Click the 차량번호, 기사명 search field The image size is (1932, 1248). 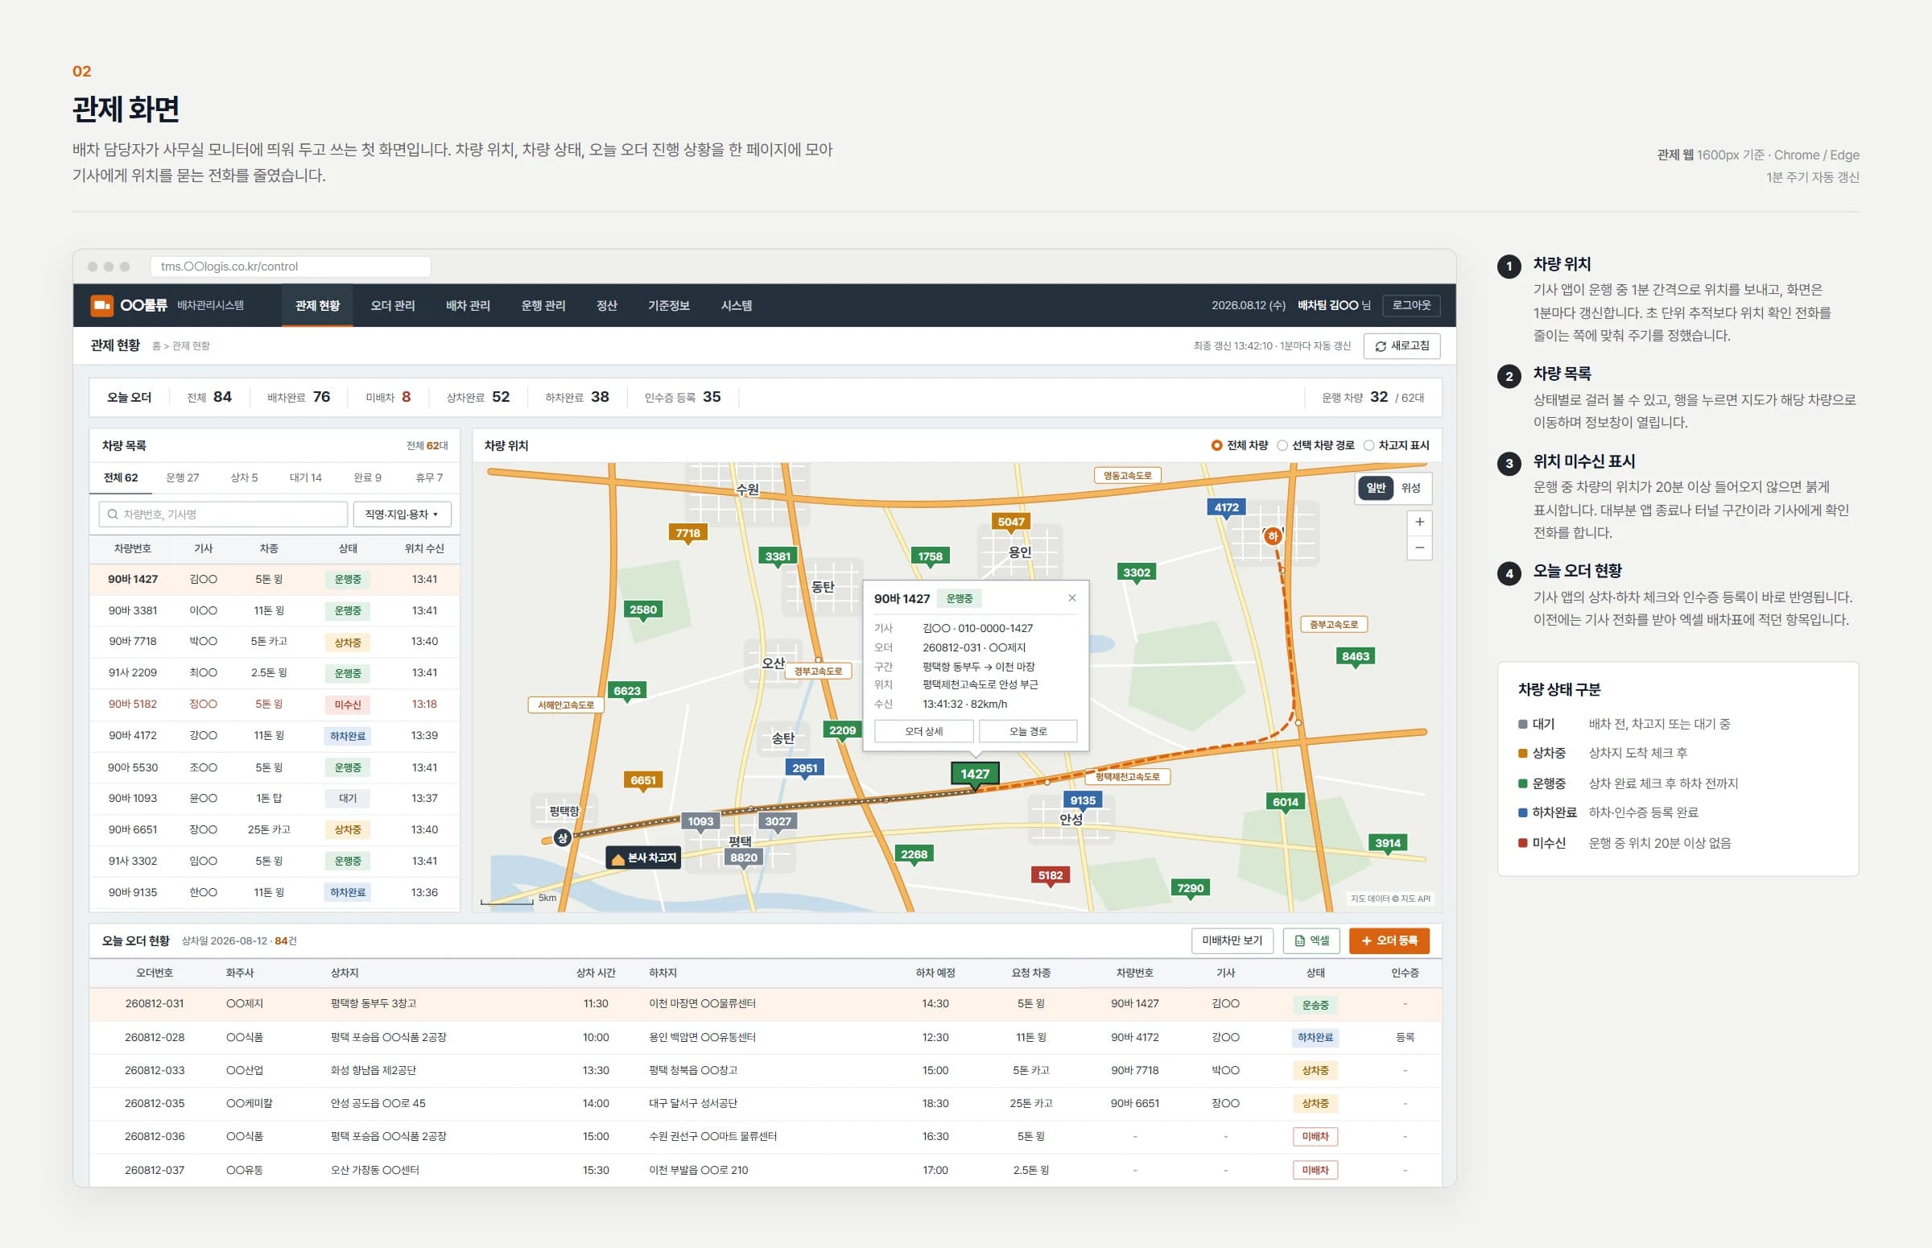point(224,514)
